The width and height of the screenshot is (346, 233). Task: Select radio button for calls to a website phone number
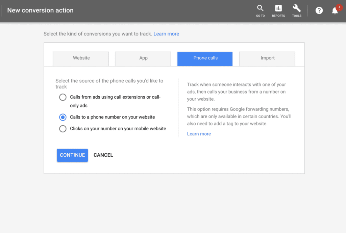pos(63,117)
